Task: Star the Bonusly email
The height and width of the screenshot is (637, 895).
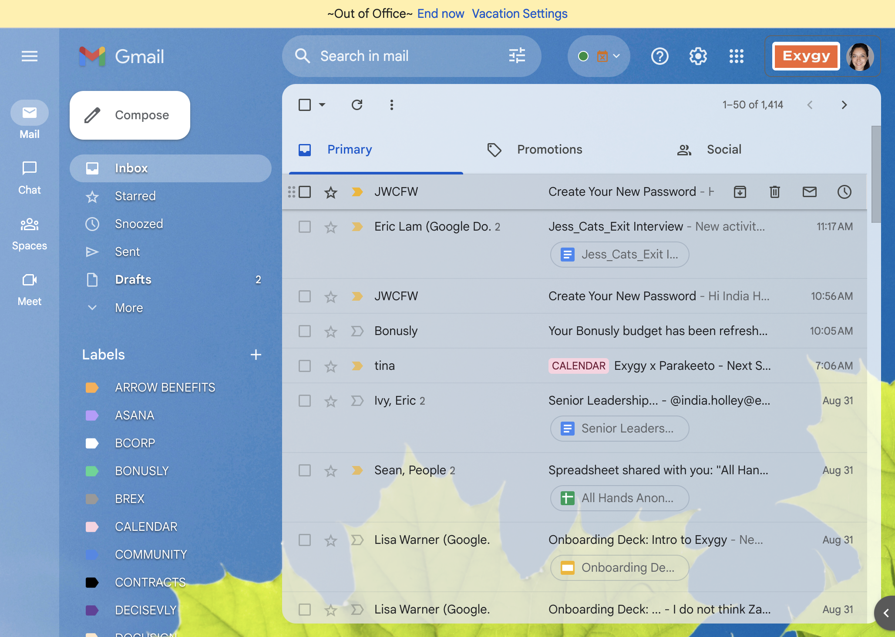Action: point(331,331)
